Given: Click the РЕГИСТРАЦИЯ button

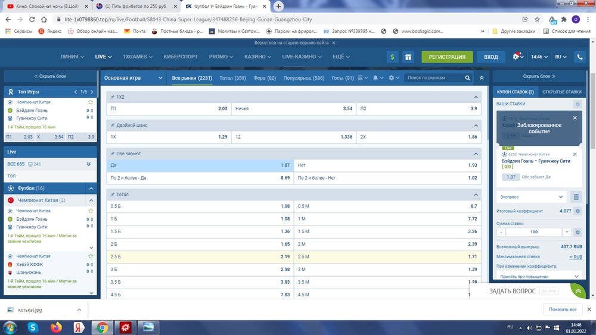Looking at the screenshot, I should pos(447,57).
